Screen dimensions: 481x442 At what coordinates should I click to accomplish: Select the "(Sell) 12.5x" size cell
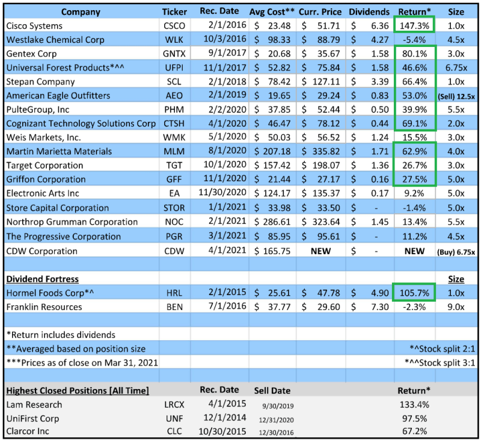(x=456, y=96)
